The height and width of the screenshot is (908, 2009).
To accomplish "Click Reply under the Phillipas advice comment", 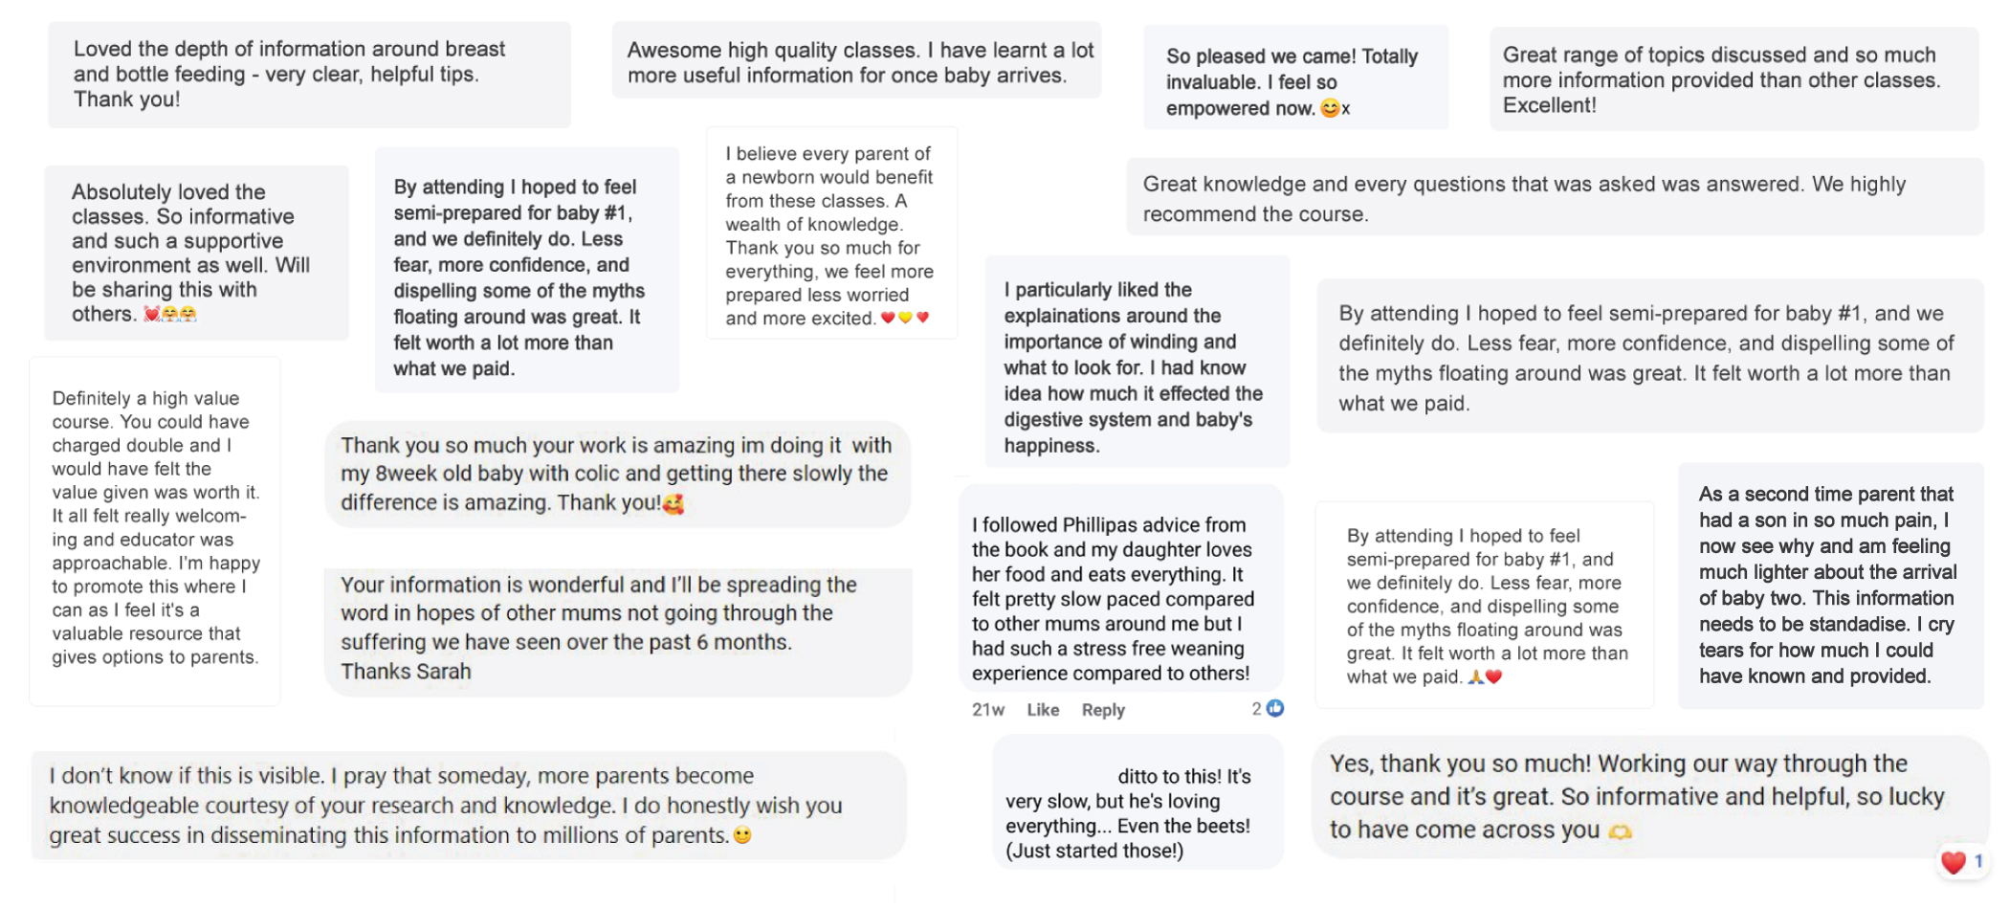I will click(x=1103, y=710).
